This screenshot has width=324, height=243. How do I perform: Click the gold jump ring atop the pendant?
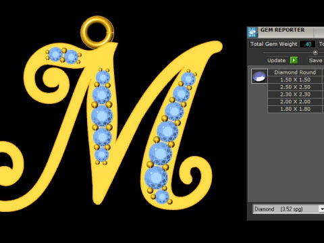click(97, 32)
